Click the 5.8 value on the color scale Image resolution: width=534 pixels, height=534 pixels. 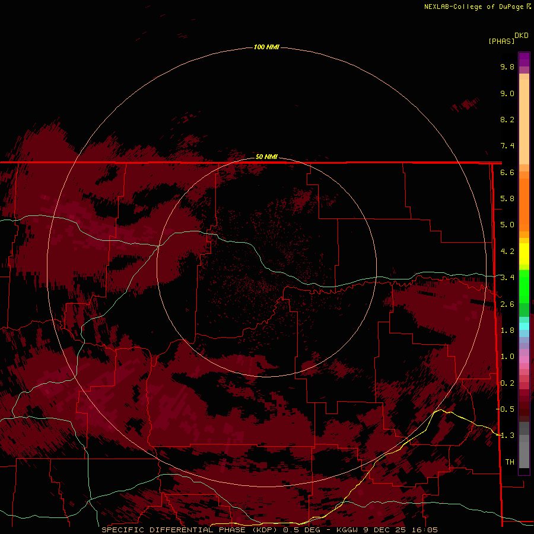pyautogui.click(x=507, y=199)
